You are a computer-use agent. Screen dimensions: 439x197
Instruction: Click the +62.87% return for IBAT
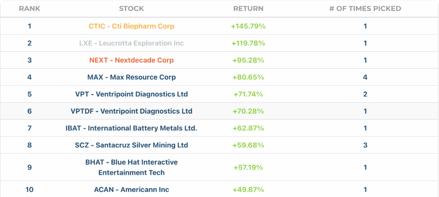(x=248, y=128)
